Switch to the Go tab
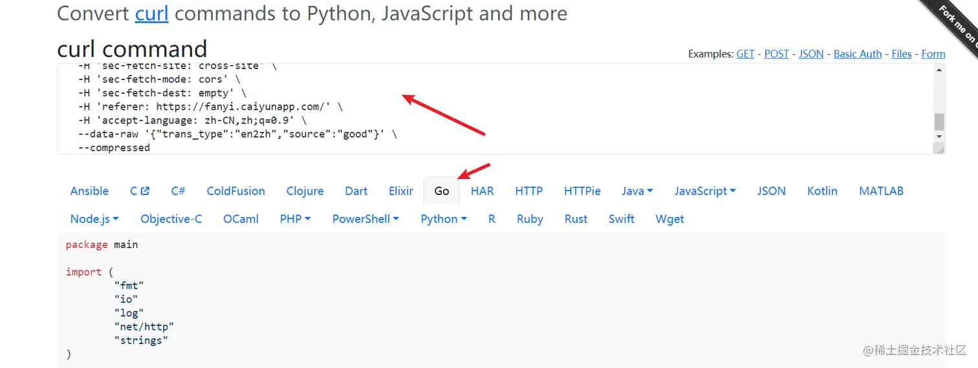978x368 pixels. [442, 191]
